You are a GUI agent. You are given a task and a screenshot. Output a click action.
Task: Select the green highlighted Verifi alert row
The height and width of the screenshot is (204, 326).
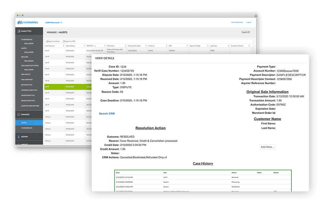[x=65, y=86]
